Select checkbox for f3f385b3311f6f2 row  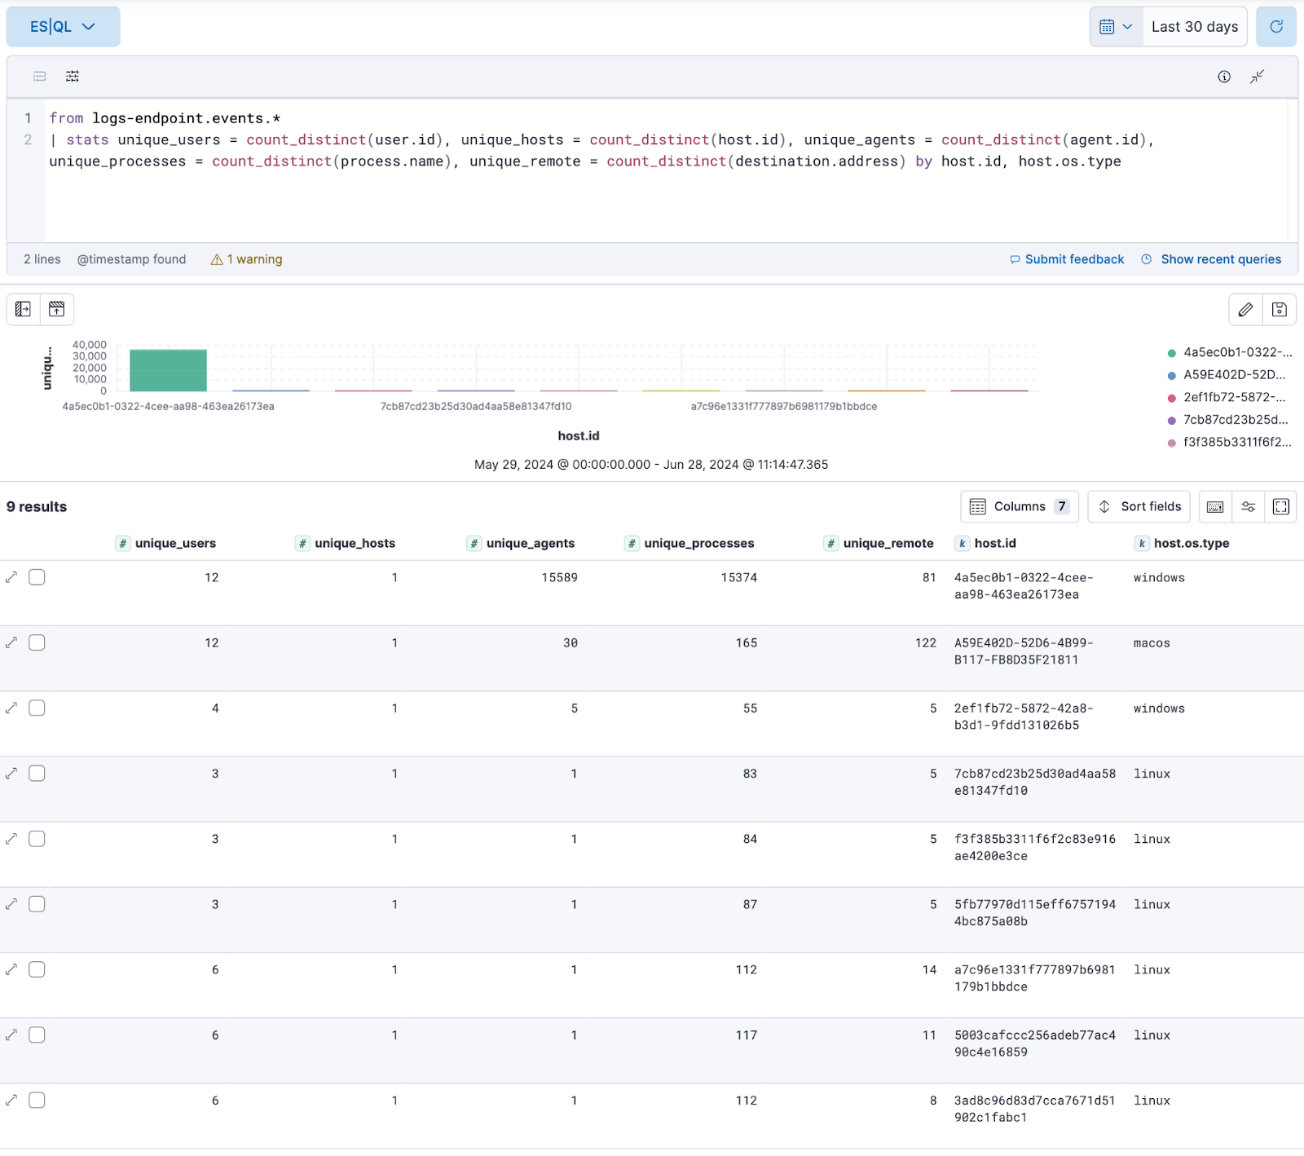[37, 839]
